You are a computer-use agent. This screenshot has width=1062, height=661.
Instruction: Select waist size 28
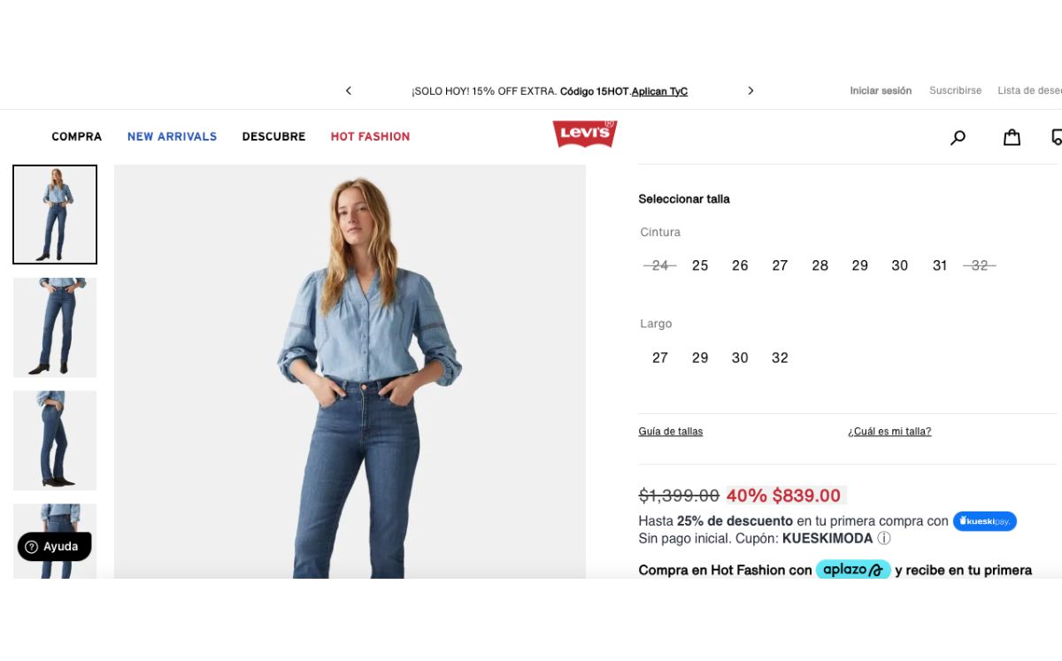tap(820, 265)
